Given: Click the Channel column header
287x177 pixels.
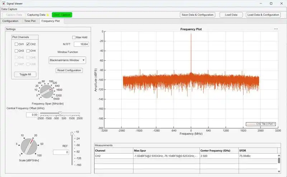Looking at the screenshot, I should [114, 151].
